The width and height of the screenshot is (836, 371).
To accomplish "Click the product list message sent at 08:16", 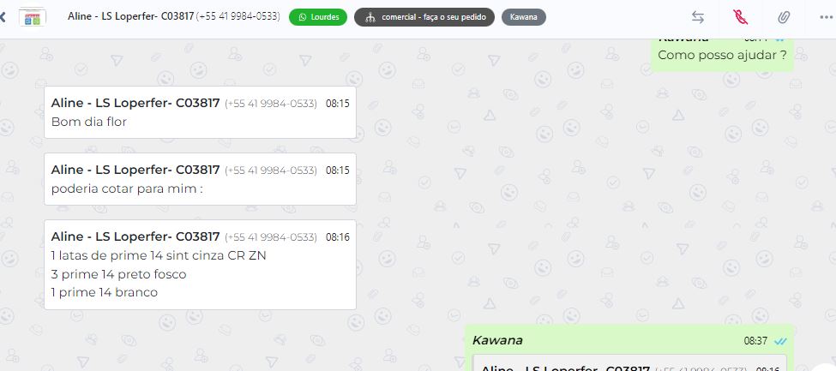I will 200,265.
